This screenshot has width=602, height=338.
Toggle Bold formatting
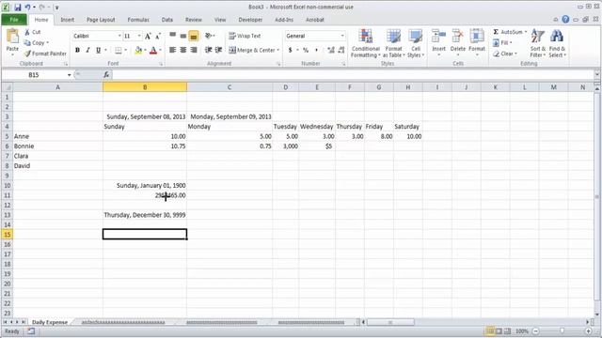click(x=77, y=50)
